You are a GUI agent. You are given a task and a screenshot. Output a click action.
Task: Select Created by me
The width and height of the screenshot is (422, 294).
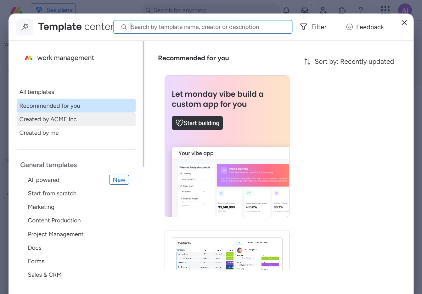point(76,133)
